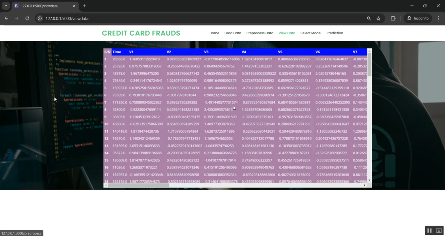
Task: Click V5 value 0.480666387290073
Action: pyautogui.click(x=294, y=59)
